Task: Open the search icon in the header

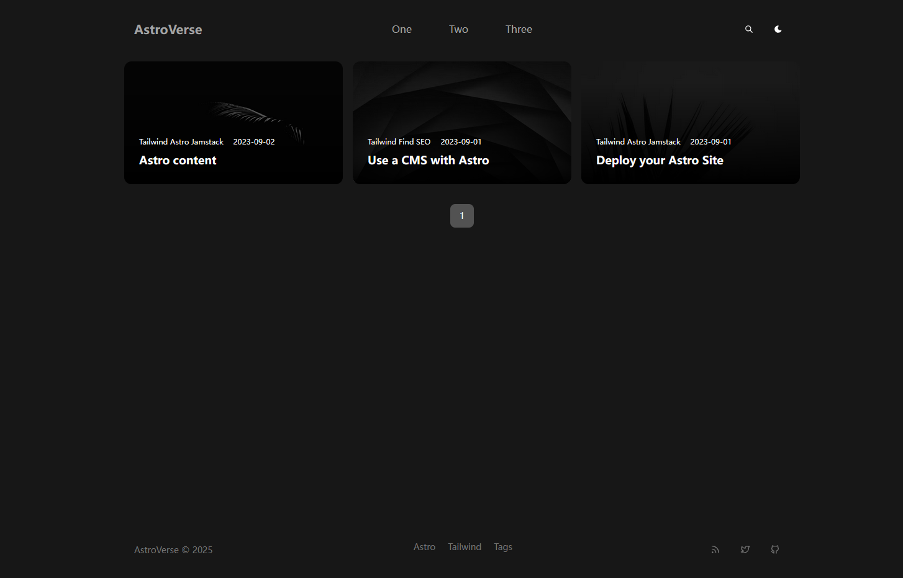Action: (x=748, y=29)
